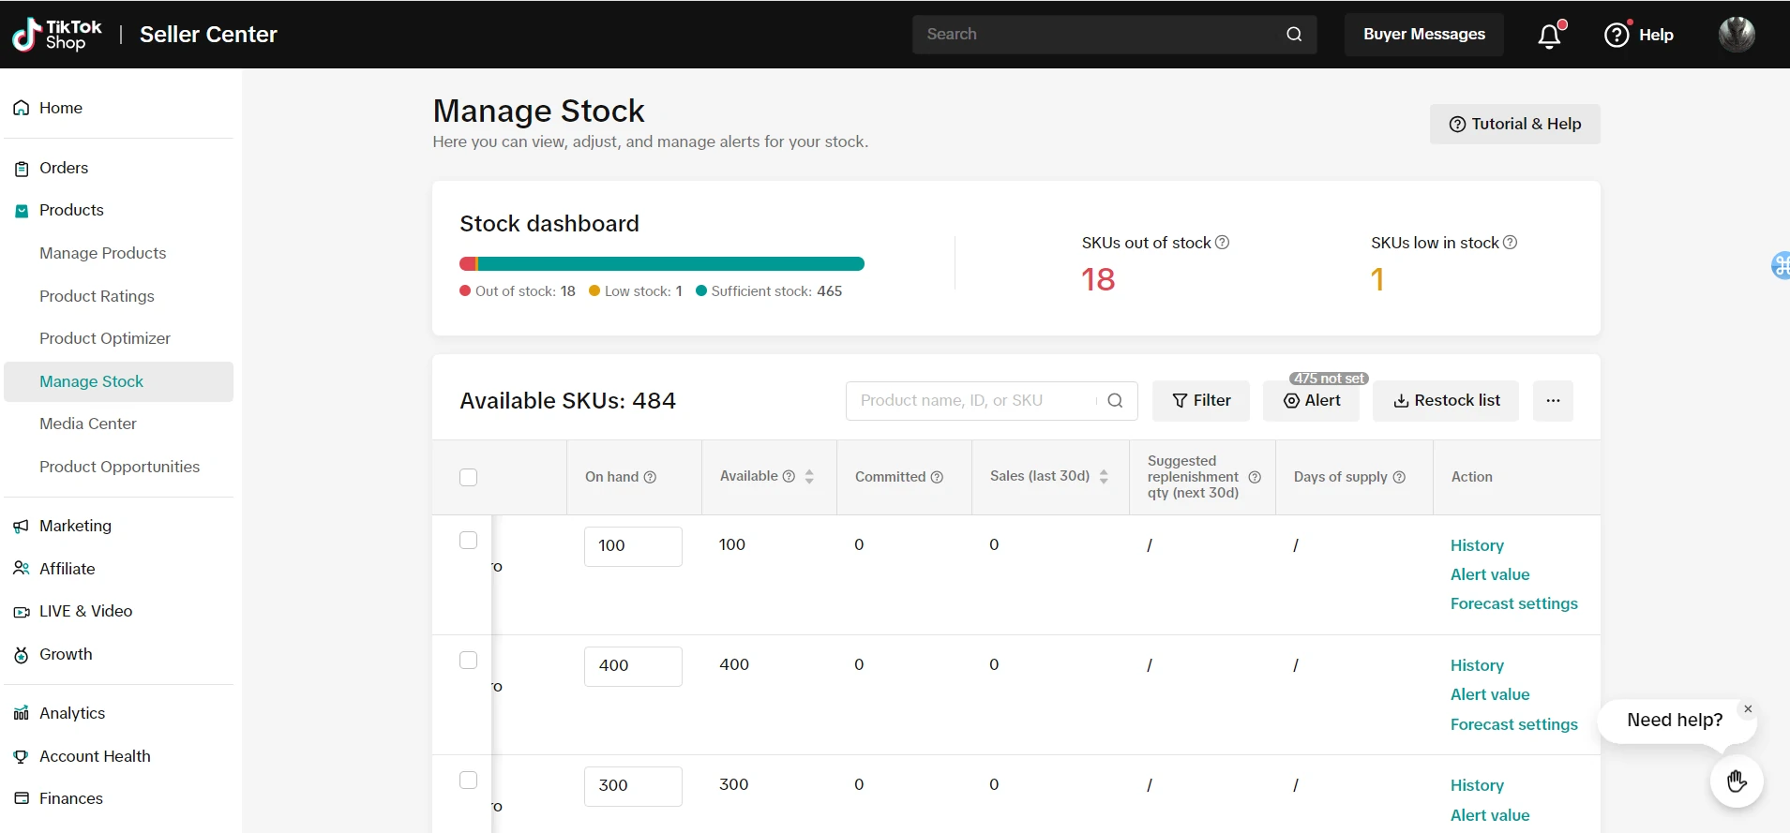Click the stock dashboard progress bar
The height and width of the screenshot is (833, 1790).
(662, 264)
